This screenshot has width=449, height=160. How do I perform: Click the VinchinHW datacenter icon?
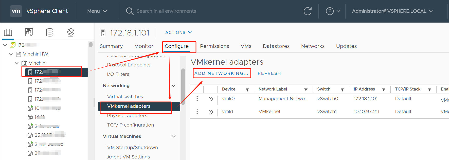[x=19, y=54]
